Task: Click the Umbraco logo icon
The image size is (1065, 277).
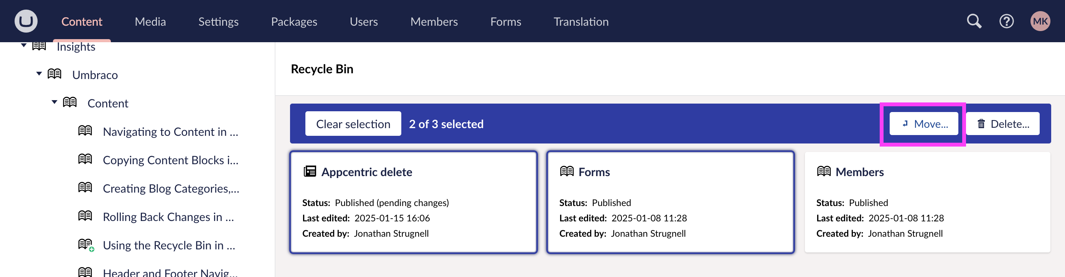Action: coord(26,21)
